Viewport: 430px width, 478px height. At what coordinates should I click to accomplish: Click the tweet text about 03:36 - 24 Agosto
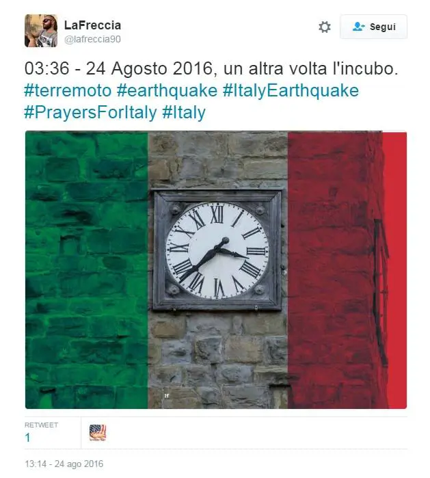tap(211, 68)
